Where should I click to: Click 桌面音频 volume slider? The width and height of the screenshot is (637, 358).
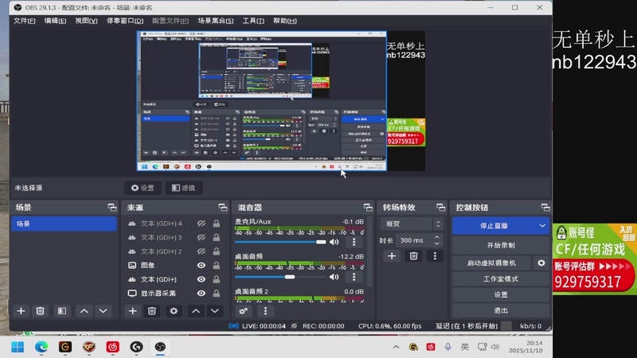[x=280, y=277]
